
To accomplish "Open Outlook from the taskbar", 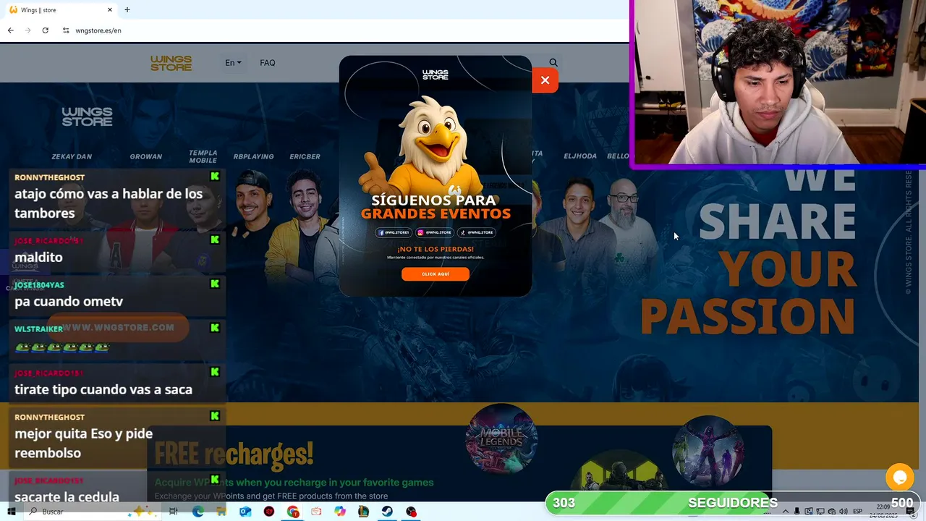I will [245, 512].
